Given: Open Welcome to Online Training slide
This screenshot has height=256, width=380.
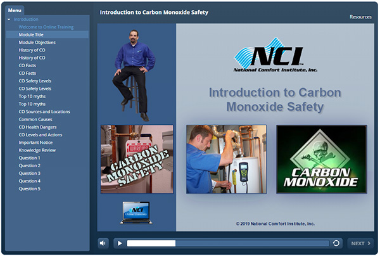Looking at the screenshot, I should coord(46,27).
